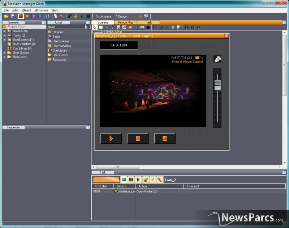Click the volume fader handle on UserScreen

pos(217,85)
